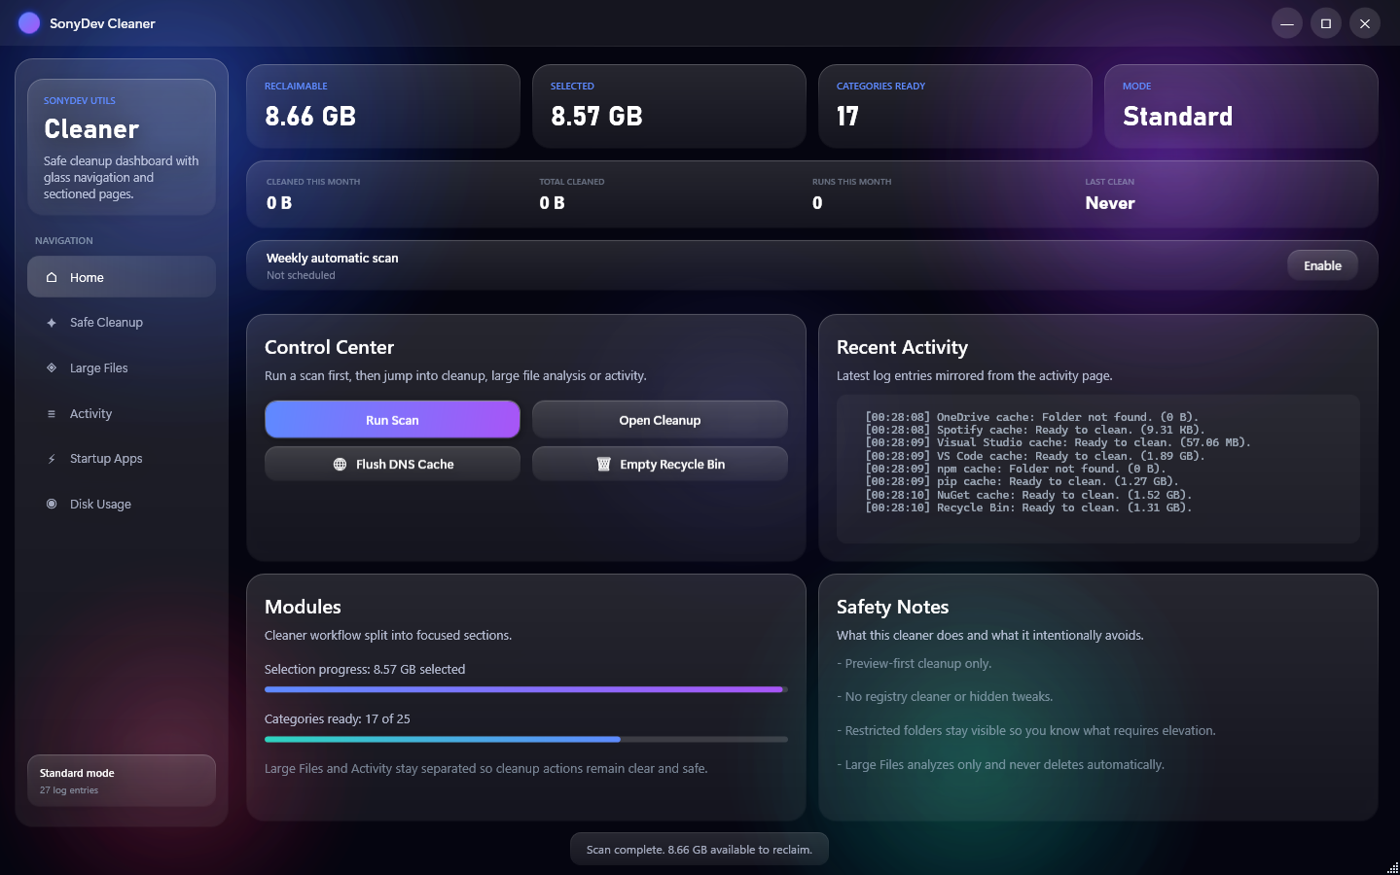Click the Recent Activity log box
The height and width of the screenshot is (875, 1400).
click(x=1098, y=469)
